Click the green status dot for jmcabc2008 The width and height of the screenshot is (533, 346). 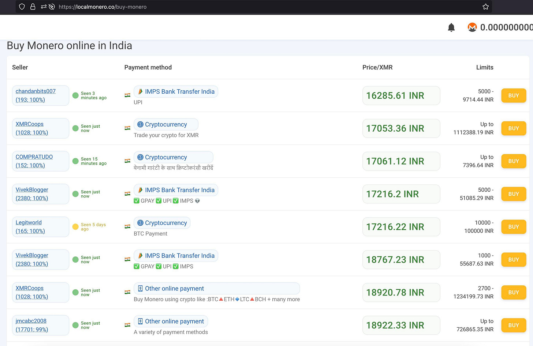[75, 325]
